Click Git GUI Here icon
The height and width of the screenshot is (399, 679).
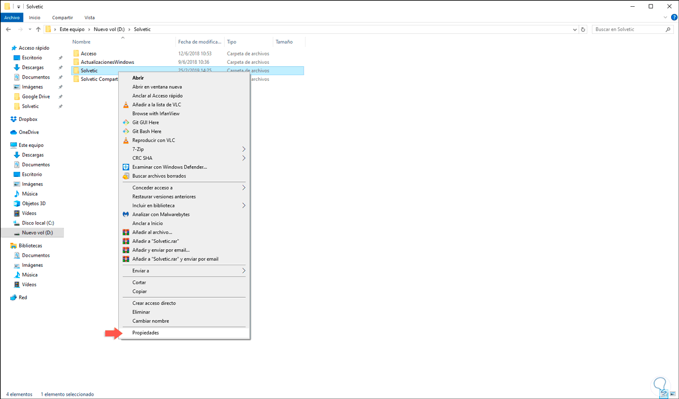click(x=127, y=122)
